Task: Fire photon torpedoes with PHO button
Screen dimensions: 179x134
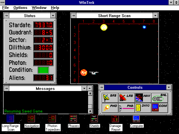Action: click(x=110, y=108)
